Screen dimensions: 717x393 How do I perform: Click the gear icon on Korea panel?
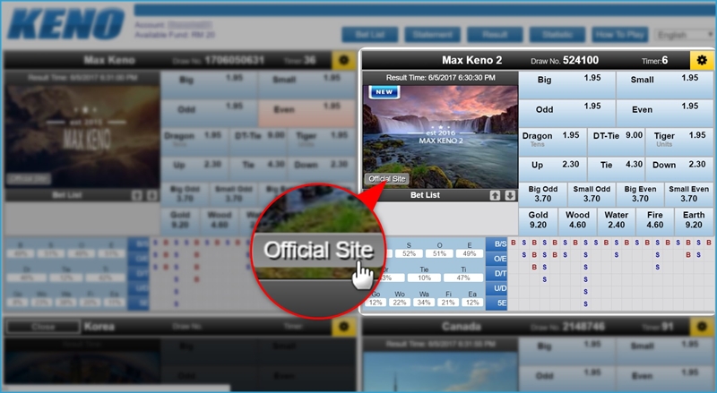tap(341, 327)
